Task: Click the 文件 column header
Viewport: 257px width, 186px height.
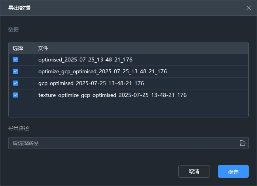Action: [43, 48]
